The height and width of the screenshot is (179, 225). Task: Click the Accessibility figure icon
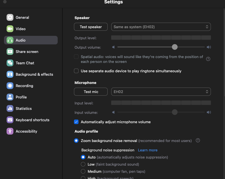pyautogui.click(x=10, y=131)
